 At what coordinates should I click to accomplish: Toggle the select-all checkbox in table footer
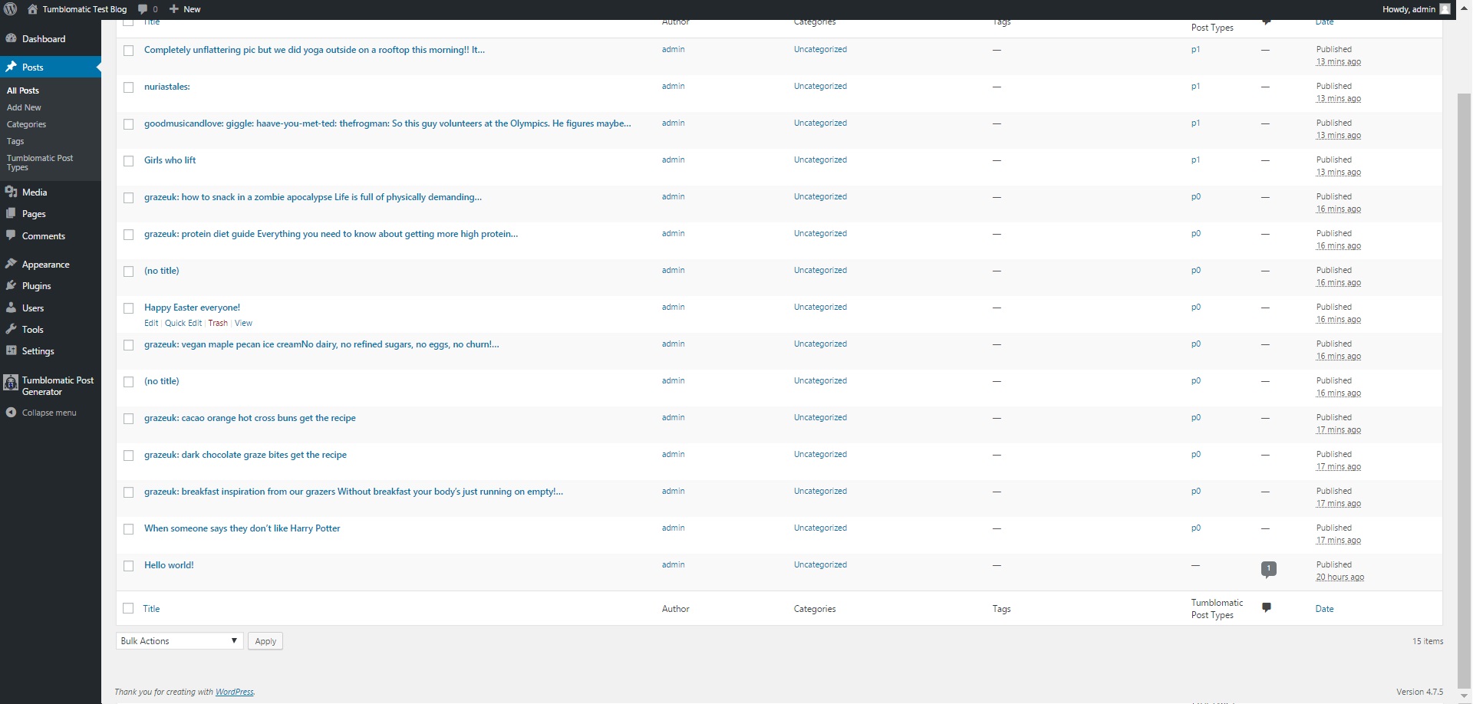click(129, 608)
